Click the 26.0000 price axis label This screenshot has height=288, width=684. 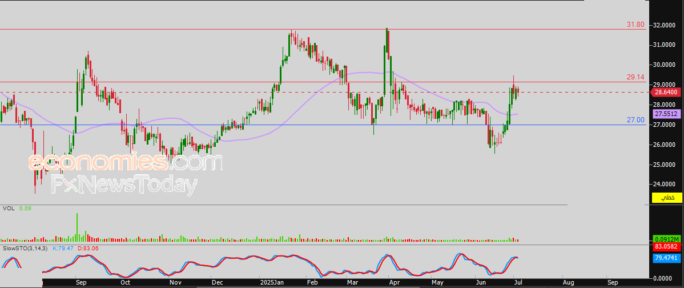click(x=665, y=145)
